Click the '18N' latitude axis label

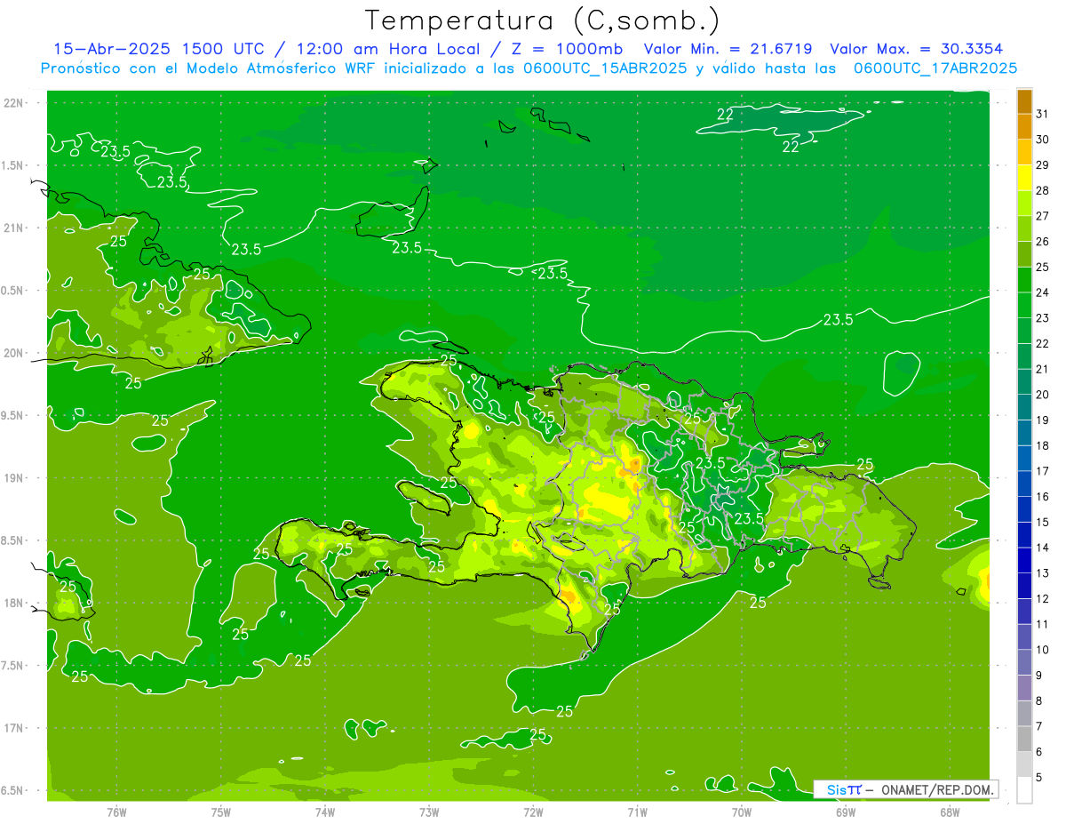(14, 603)
